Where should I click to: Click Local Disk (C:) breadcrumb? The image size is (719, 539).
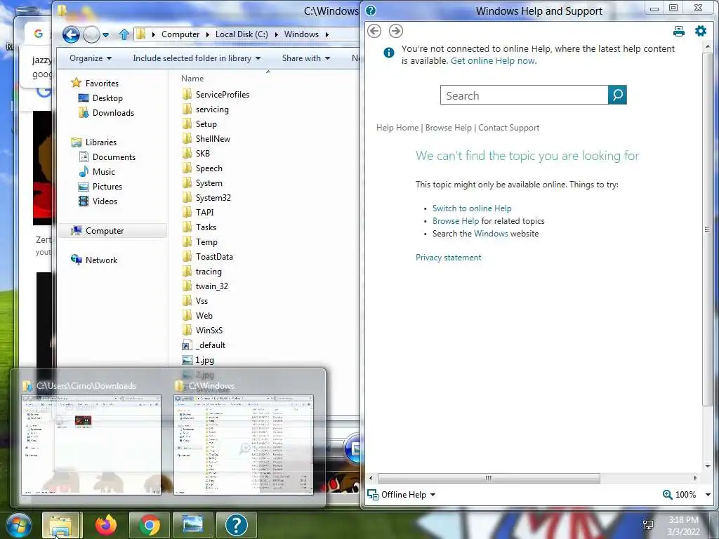[242, 34]
